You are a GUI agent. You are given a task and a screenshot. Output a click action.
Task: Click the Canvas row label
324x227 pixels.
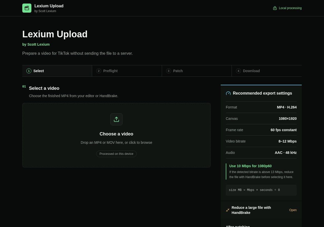[232, 119]
